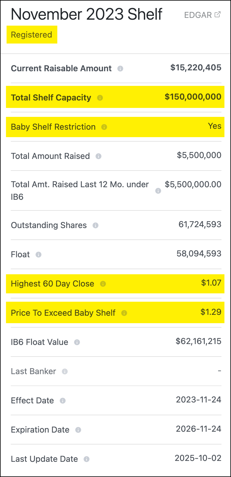231x477 pixels.
Task: Click info icon beside Total Amount Raised
Action: 98,156
